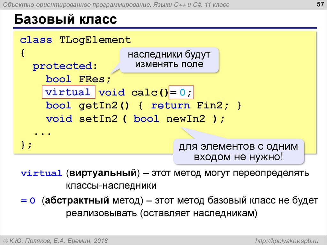
Task: Click 'void calc()' in the code
Action: [133, 92]
